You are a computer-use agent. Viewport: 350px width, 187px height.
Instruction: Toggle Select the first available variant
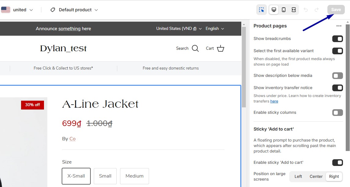pyautogui.click(x=337, y=51)
